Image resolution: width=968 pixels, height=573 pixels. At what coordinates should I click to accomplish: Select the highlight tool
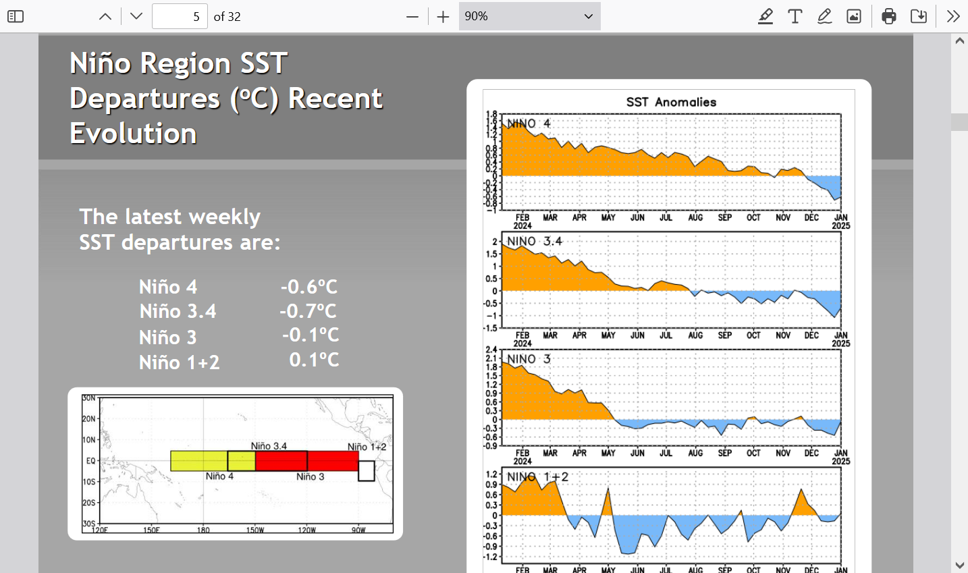point(765,16)
